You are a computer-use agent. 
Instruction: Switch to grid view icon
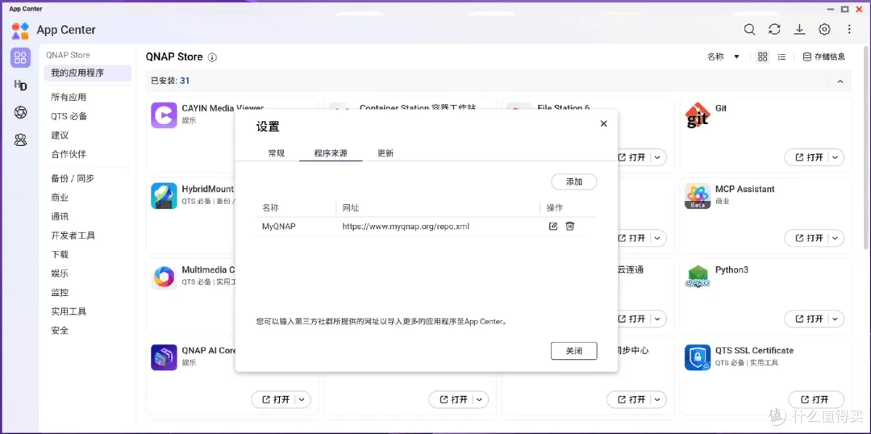pyautogui.click(x=763, y=56)
